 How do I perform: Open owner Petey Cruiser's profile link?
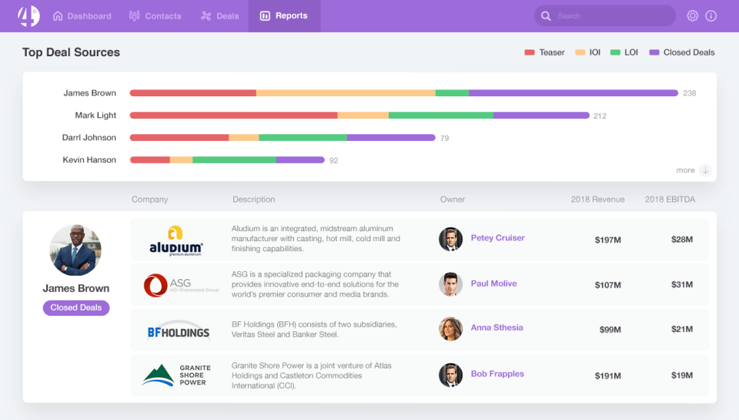(497, 238)
